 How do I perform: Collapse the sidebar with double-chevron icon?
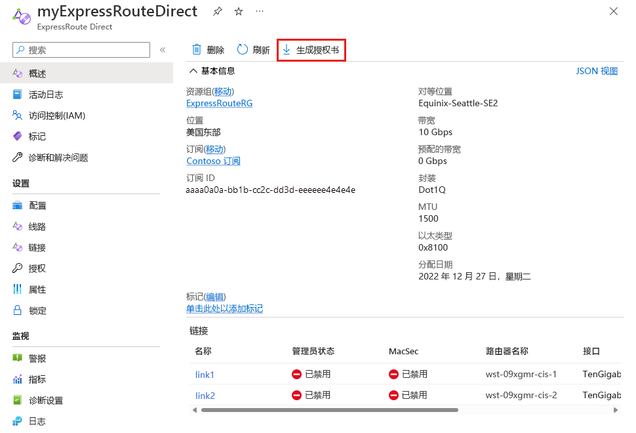pos(163,50)
